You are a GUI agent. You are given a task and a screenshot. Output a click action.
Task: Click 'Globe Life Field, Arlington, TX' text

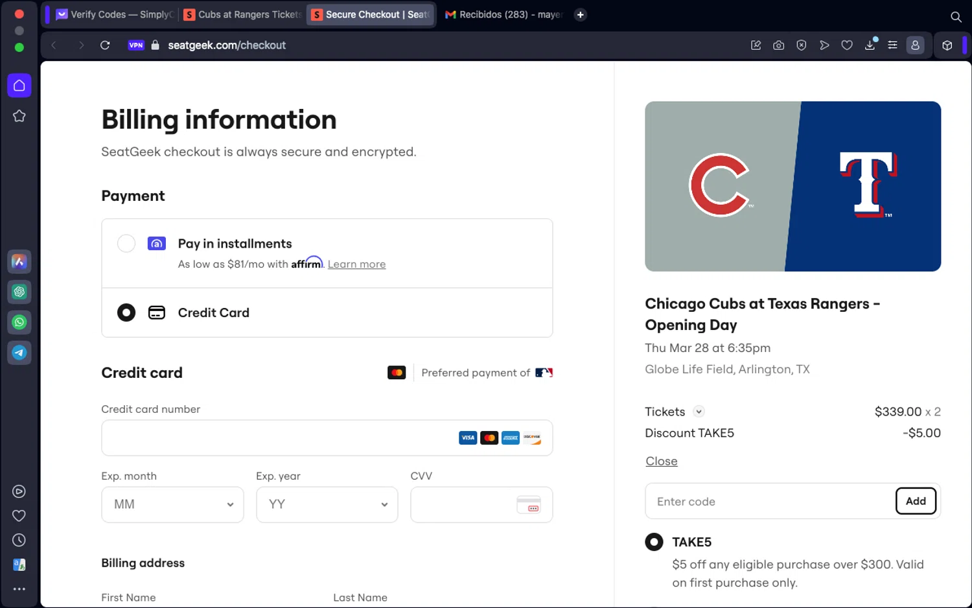727,369
